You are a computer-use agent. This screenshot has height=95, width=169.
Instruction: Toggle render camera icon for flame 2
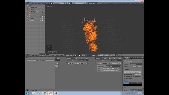[44, 19]
